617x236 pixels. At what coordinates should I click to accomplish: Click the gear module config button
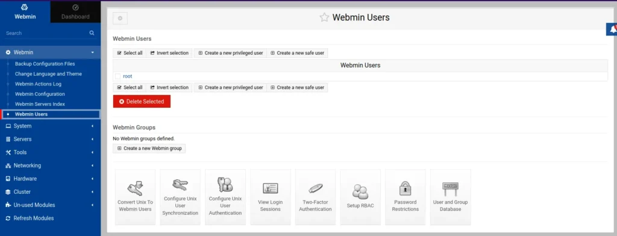(x=120, y=18)
